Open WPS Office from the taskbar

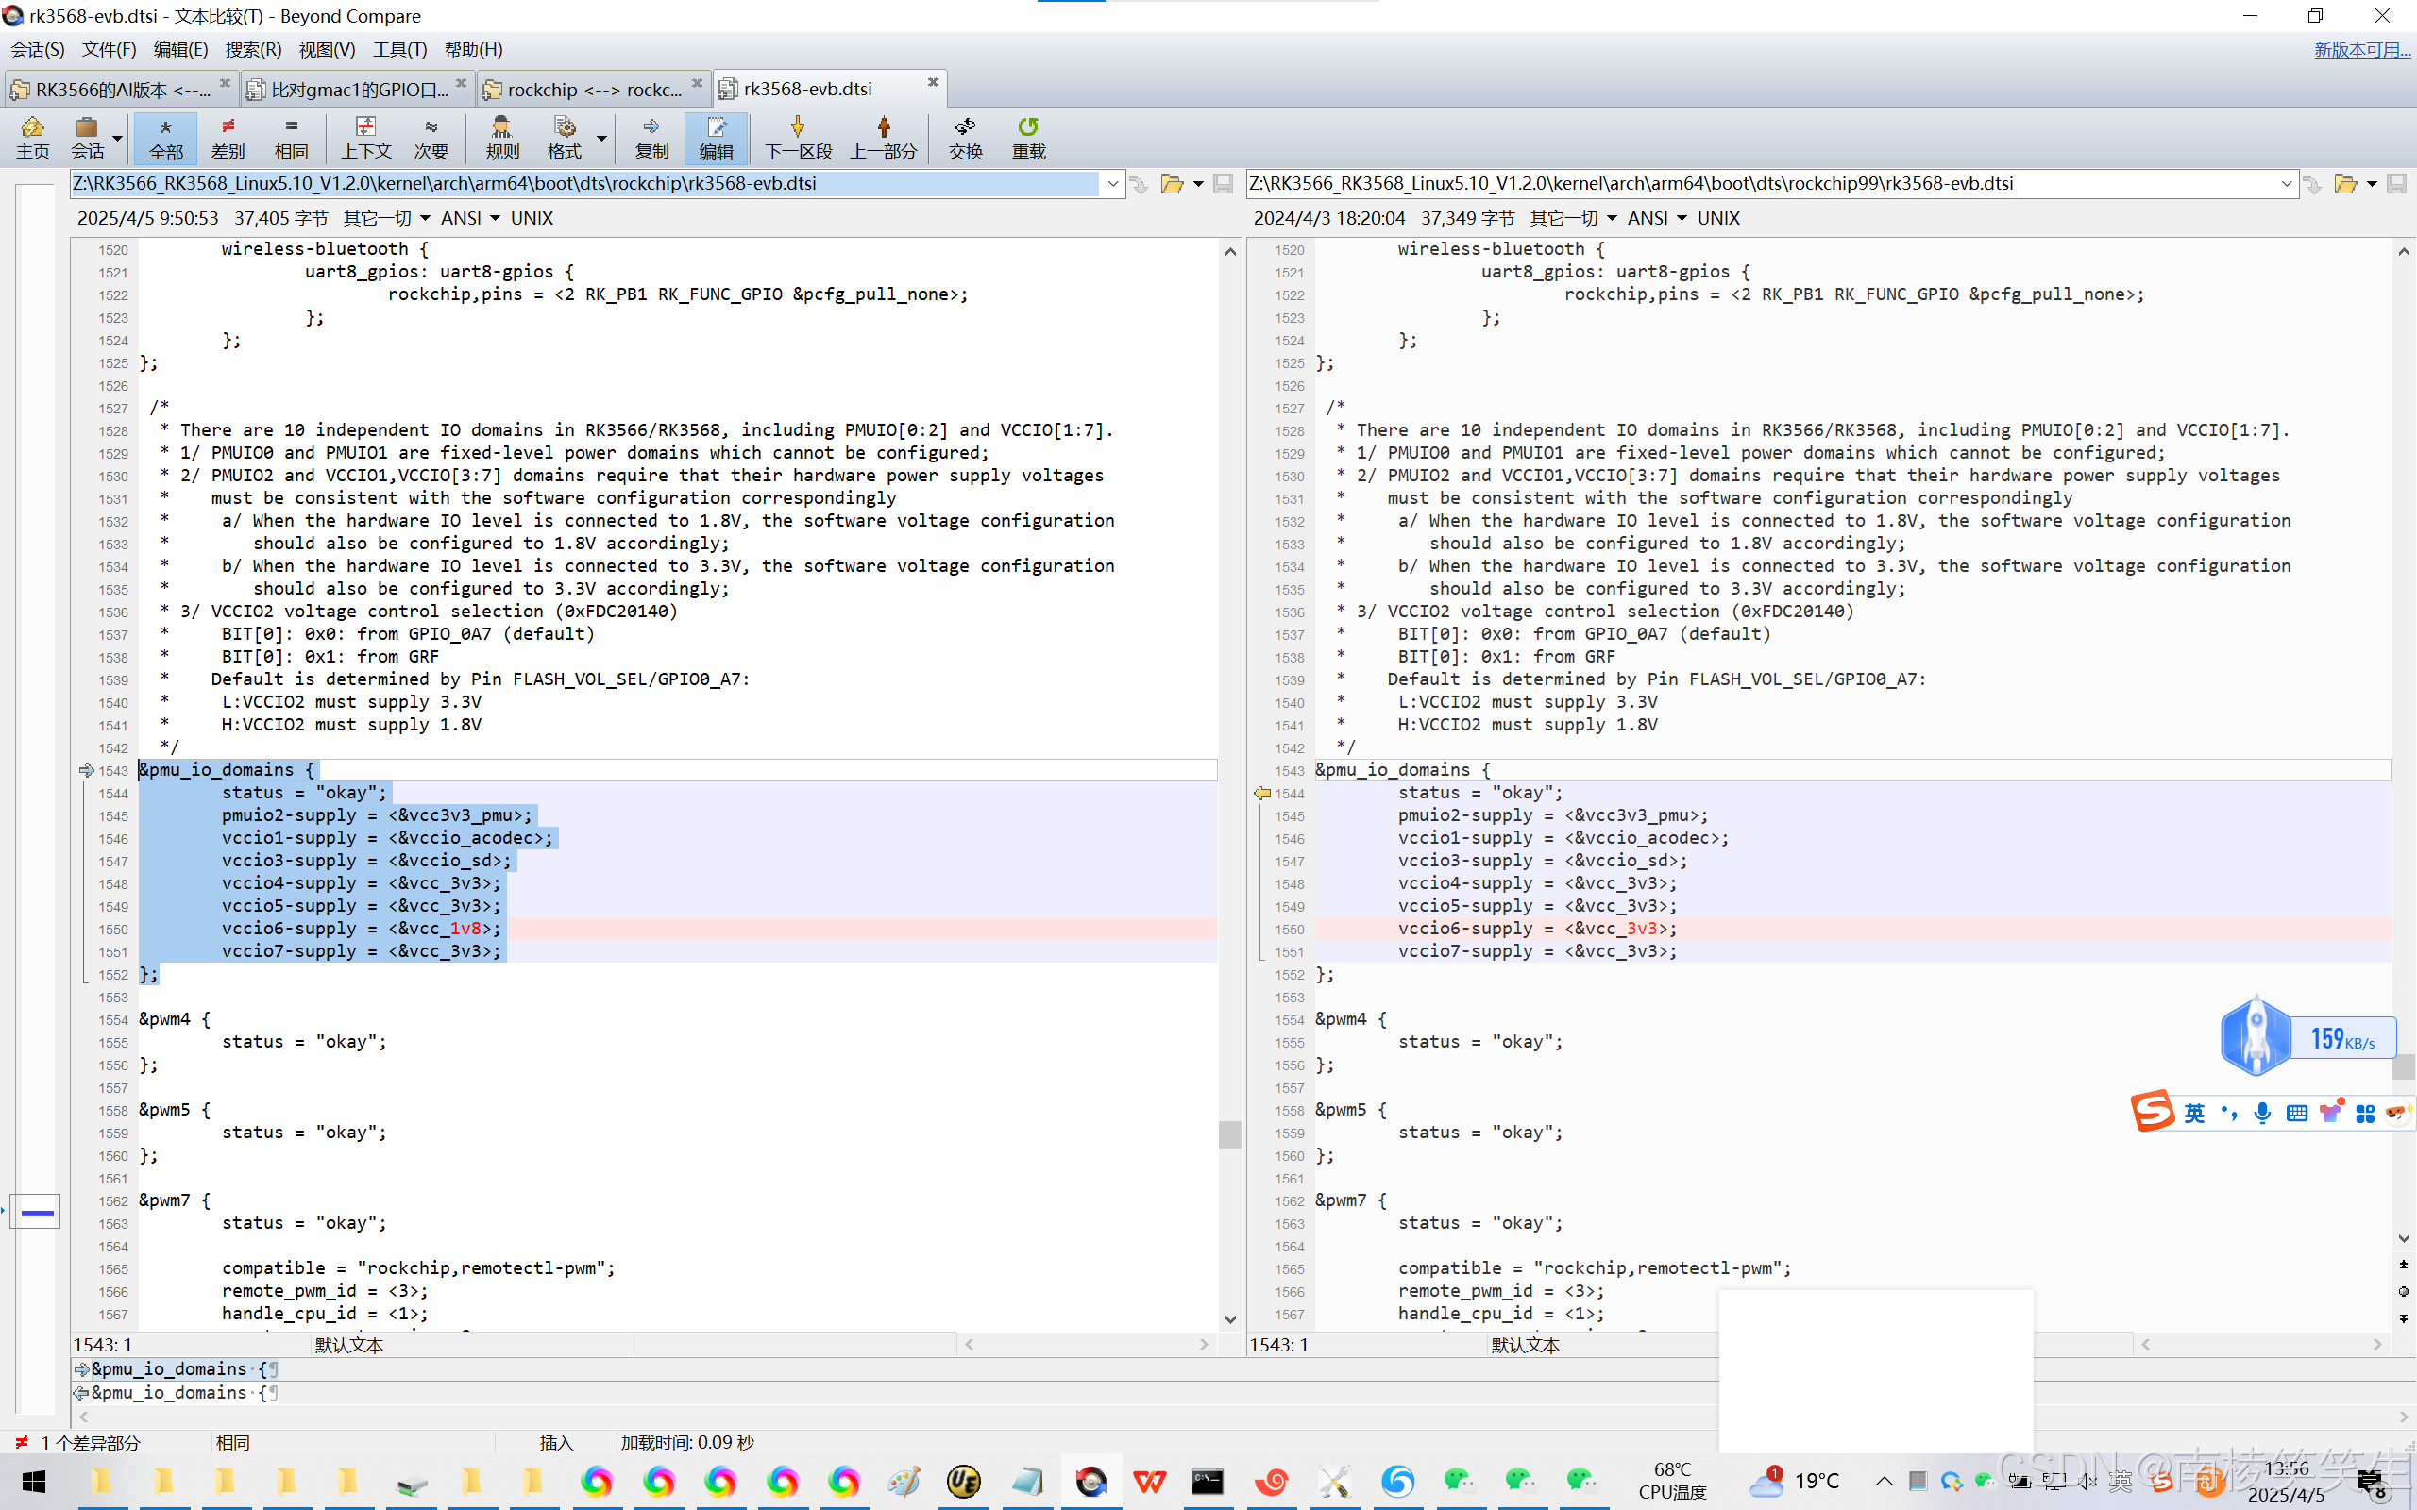[x=1150, y=1481]
